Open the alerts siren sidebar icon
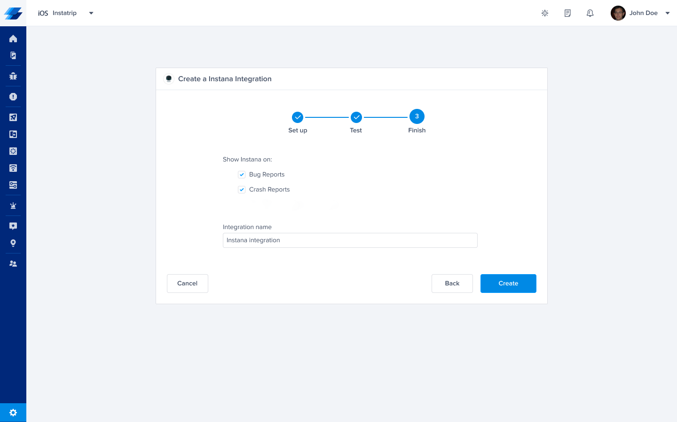The height and width of the screenshot is (422, 677). click(13, 206)
